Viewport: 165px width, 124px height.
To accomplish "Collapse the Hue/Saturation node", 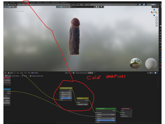I will [x=61, y=88].
